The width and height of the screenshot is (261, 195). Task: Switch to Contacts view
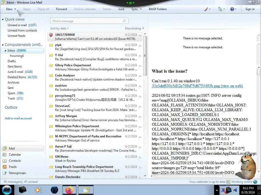(x=15, y=161)
